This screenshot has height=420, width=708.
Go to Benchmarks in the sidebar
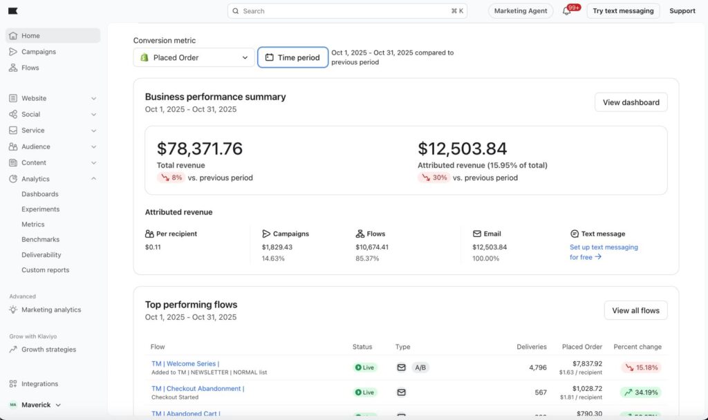[x=40, y=240]
